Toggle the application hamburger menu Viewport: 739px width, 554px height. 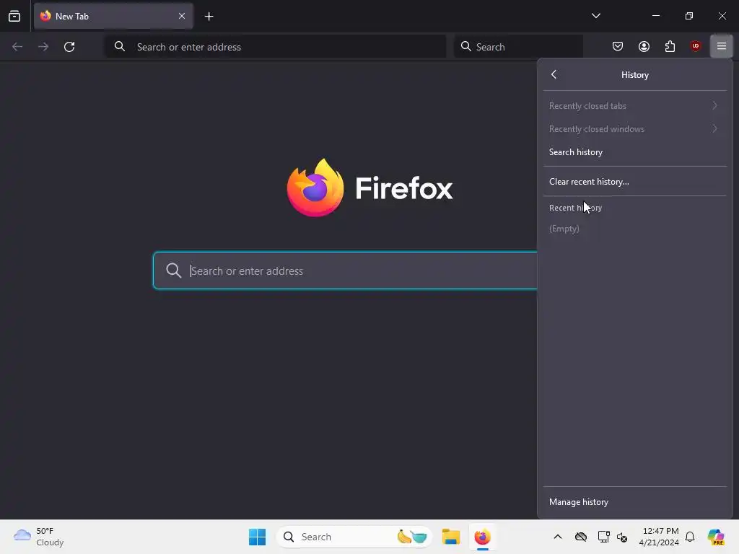721,46
